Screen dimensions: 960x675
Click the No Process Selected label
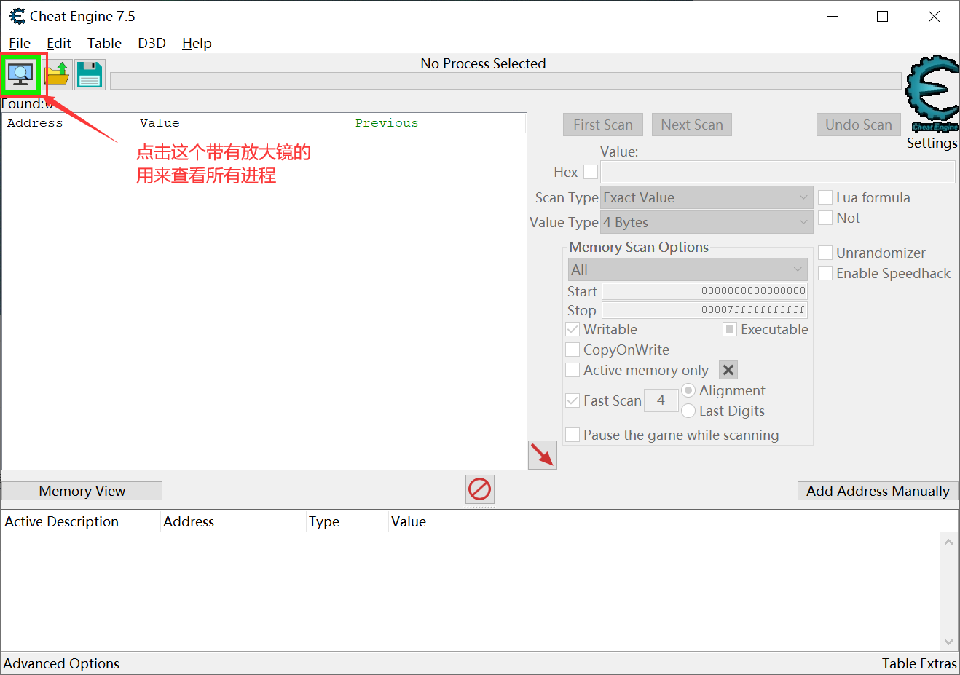483,63
